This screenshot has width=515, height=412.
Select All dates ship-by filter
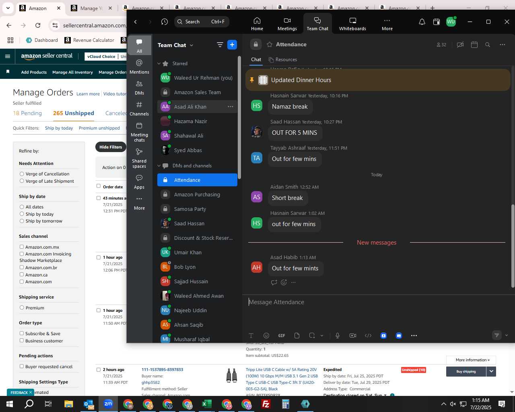point(22,207)
